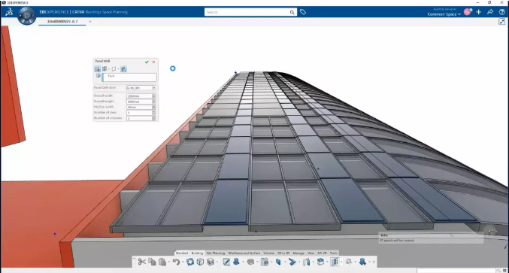Viewport: 509px width, 273px height.
Task: Click the plus add icon in header
Action: point(478,12)
